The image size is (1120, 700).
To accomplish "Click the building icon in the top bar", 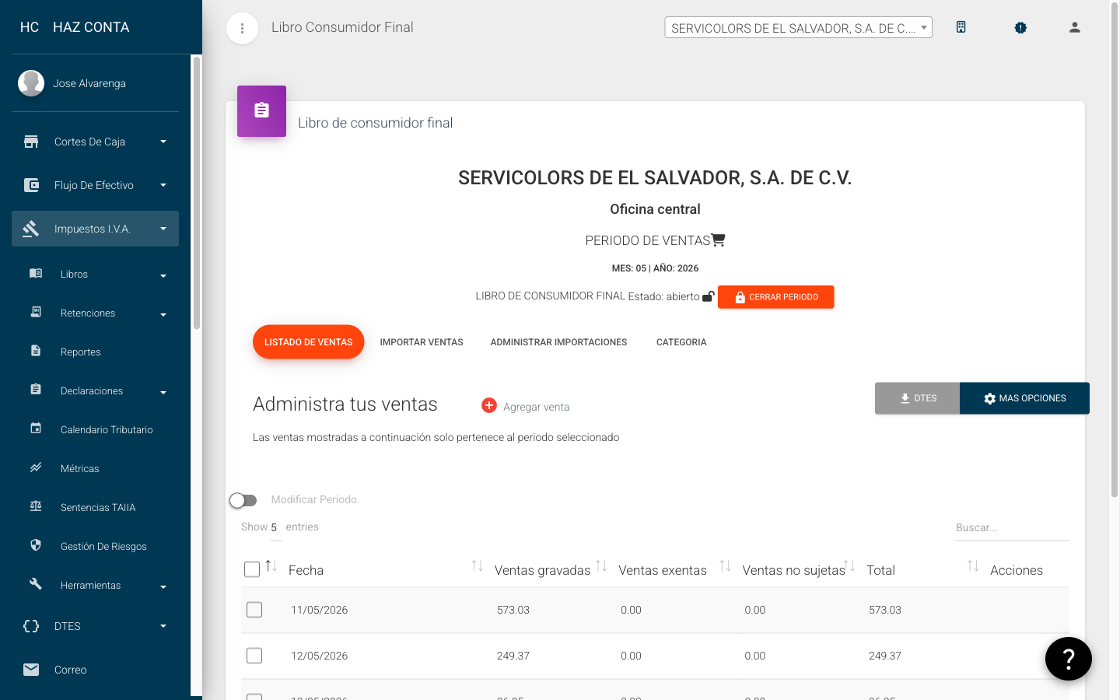I will (961, 27).
